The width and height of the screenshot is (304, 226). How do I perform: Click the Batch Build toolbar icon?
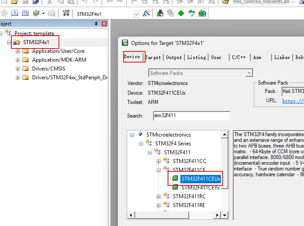(x=36, y=13)
